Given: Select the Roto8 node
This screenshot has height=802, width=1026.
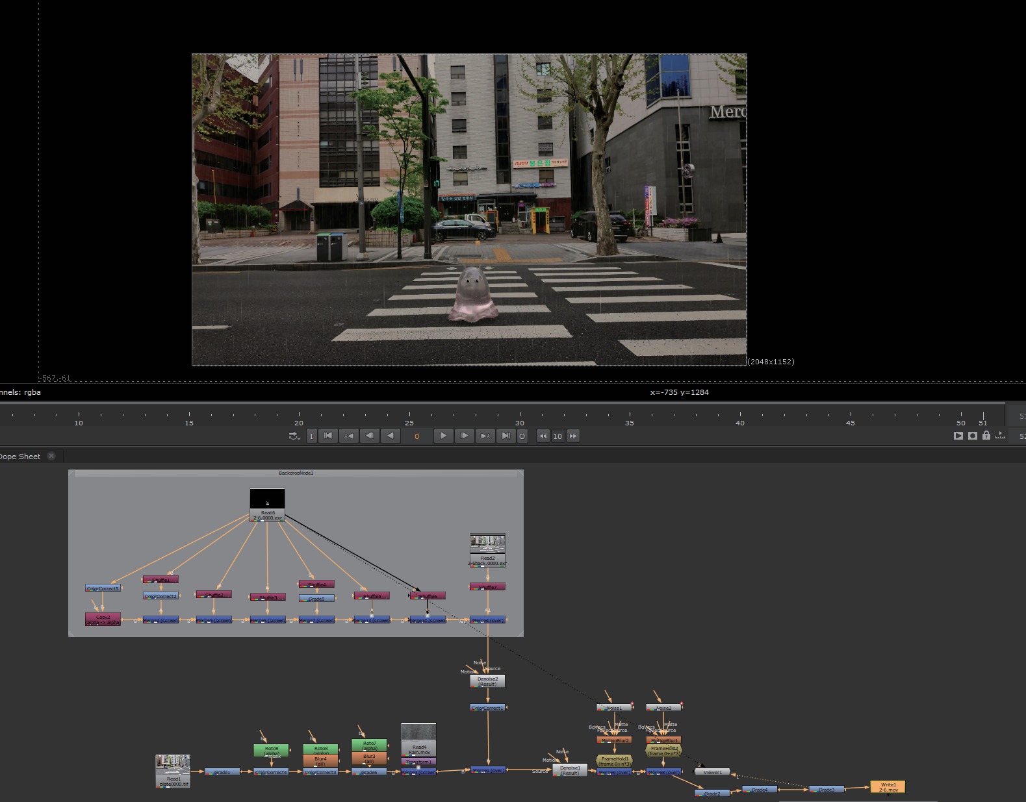Looking at the screenshot, I should click(320, 749).
